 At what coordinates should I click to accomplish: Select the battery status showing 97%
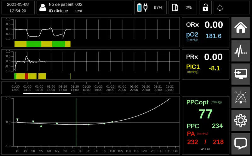150,8
